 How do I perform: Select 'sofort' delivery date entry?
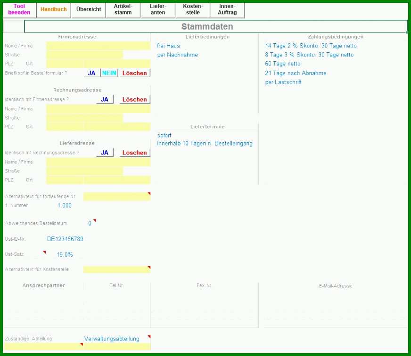pos(164,136)
